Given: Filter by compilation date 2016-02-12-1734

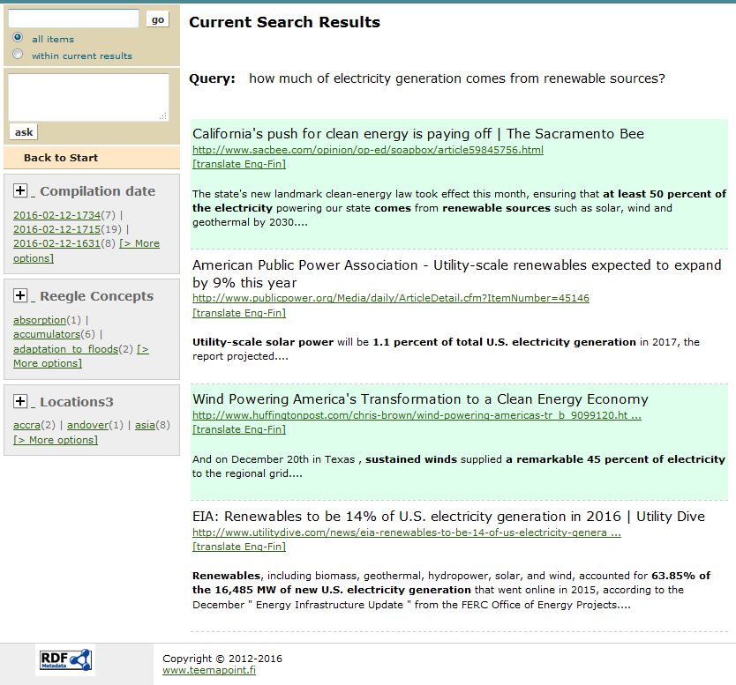Looking at the screenshot, I should click(x=56, y=215).
